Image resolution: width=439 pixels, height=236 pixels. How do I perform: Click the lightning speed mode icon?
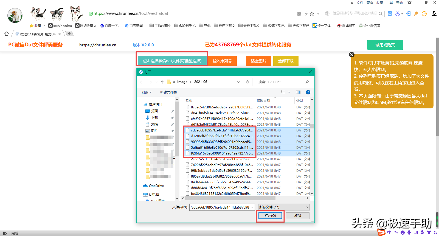(x=306, y=14)
